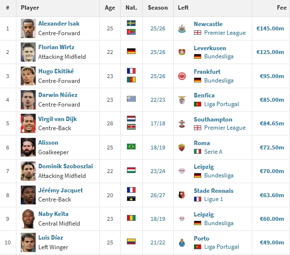Click Naby Keïta's portrait thumbnail
This screenshot has height=255, width=290.
pyautogui.click(x=28, y=219)
